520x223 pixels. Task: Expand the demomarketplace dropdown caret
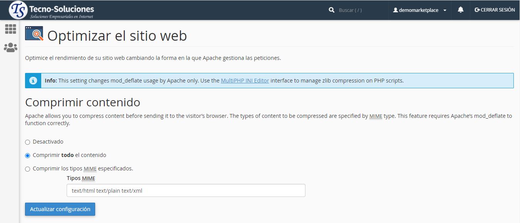(445, 10)
